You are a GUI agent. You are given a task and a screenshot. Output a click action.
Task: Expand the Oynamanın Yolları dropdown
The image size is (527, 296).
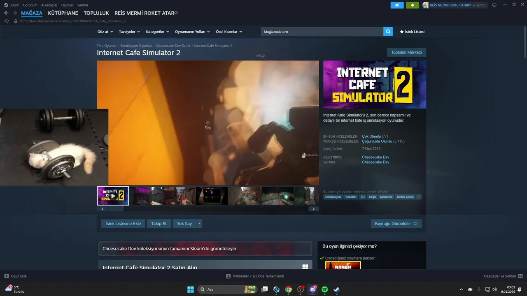[192, 32]
